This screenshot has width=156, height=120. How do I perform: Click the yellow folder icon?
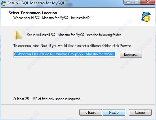[x=17, y=35]
